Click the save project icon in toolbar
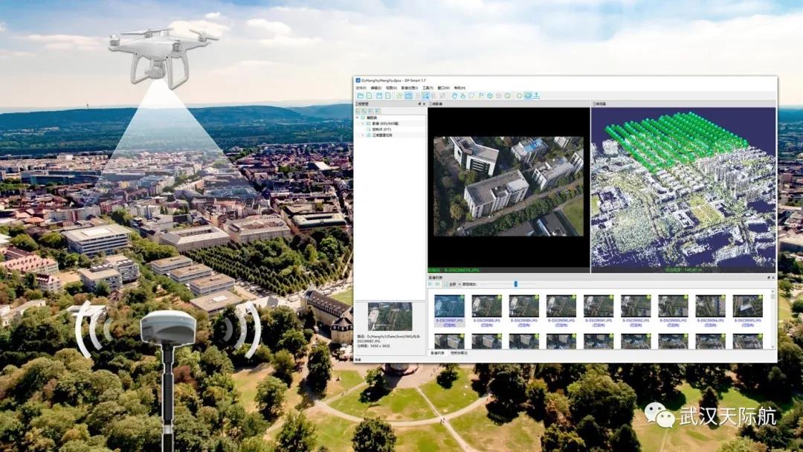The height and width of the screenshot is (452, 803). pos(378,96)
